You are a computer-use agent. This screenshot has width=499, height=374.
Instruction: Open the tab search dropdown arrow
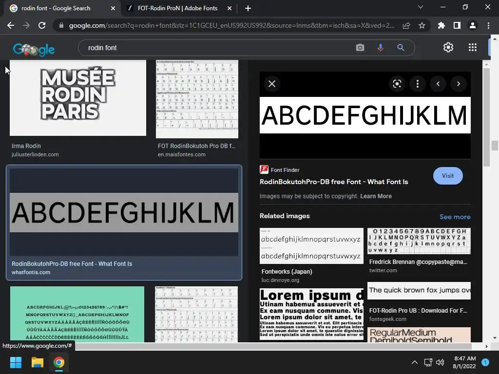pos(421,7)
